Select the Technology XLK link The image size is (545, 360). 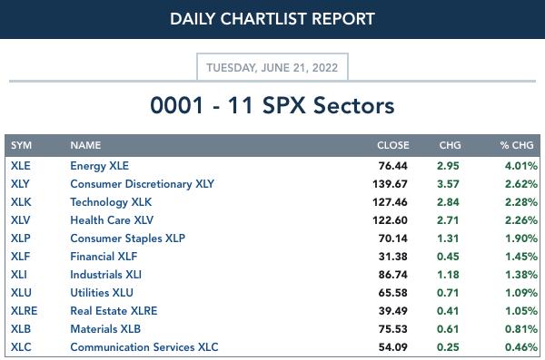coord(111,202)
